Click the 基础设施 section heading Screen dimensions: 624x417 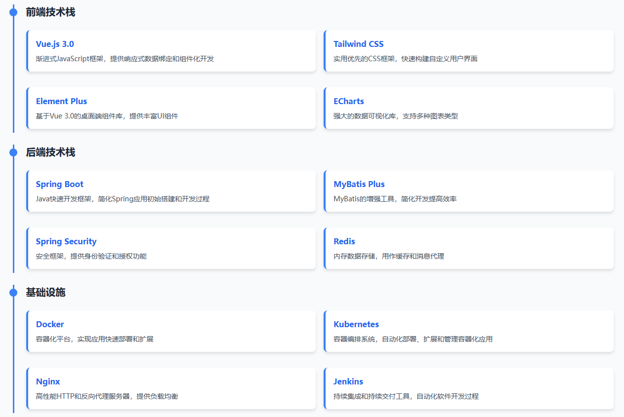[x=45, y=293]
